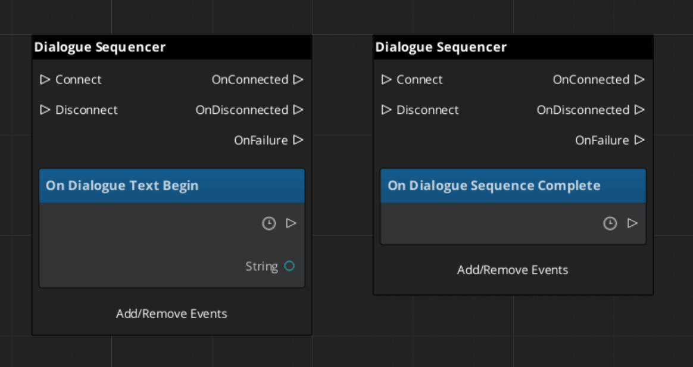Select the On Dialogue Text Begin event header
The image size is (693, 367).
coord(171,186)
